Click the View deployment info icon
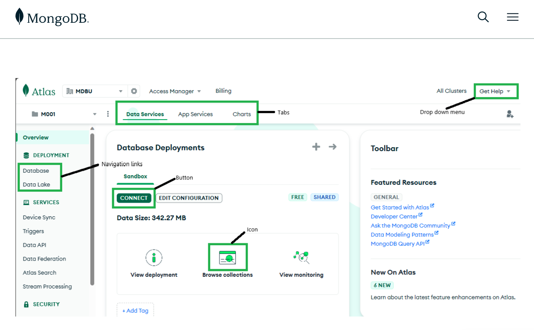This screenshot has height=330, width=534. 154,257
